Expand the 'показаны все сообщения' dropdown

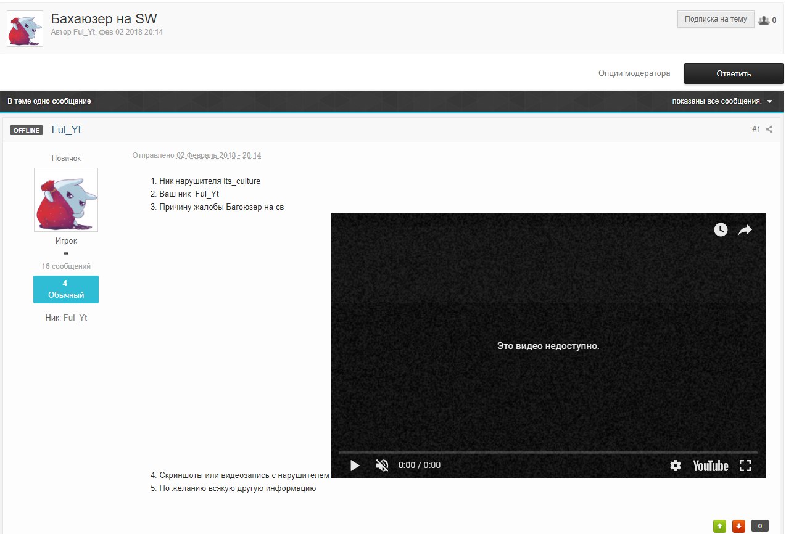(x=722, y=101)
